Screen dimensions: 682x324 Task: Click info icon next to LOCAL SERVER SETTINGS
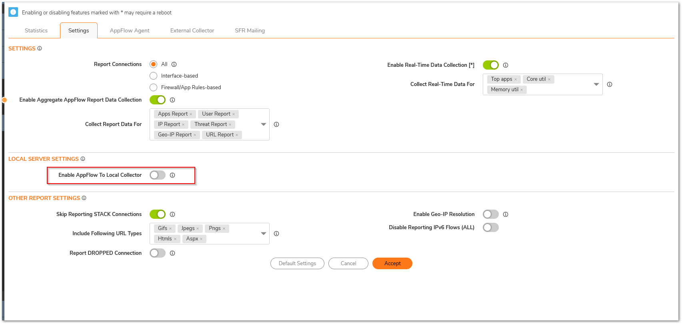point(83,159)
